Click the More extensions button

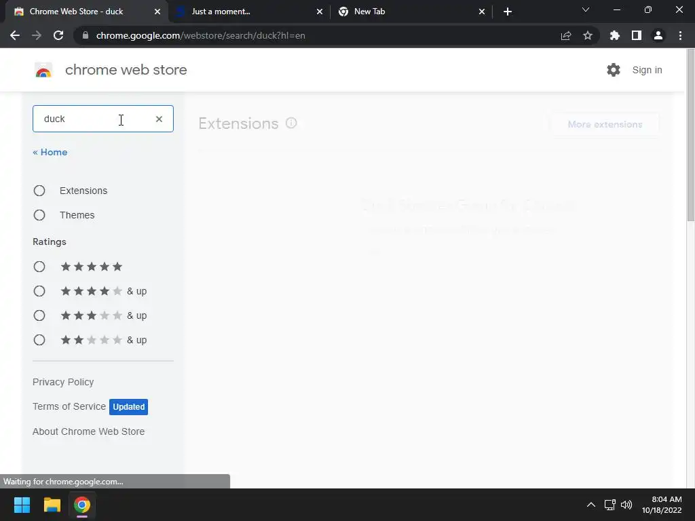(x=605, y=124)
